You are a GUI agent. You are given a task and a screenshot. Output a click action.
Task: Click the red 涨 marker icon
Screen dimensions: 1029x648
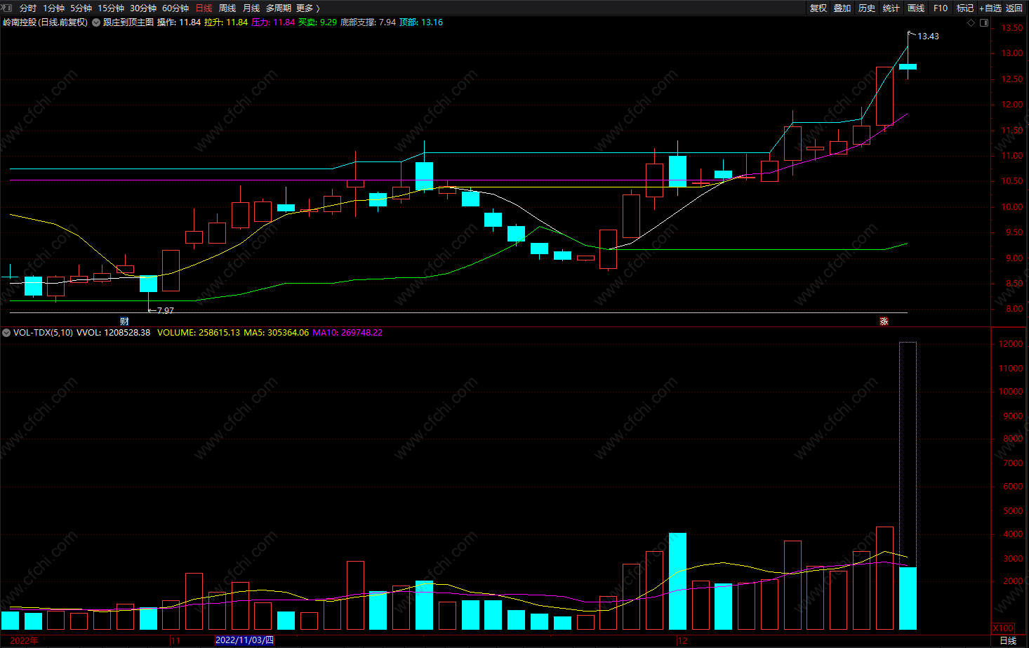pyautogui.click(x=884, y=322)
